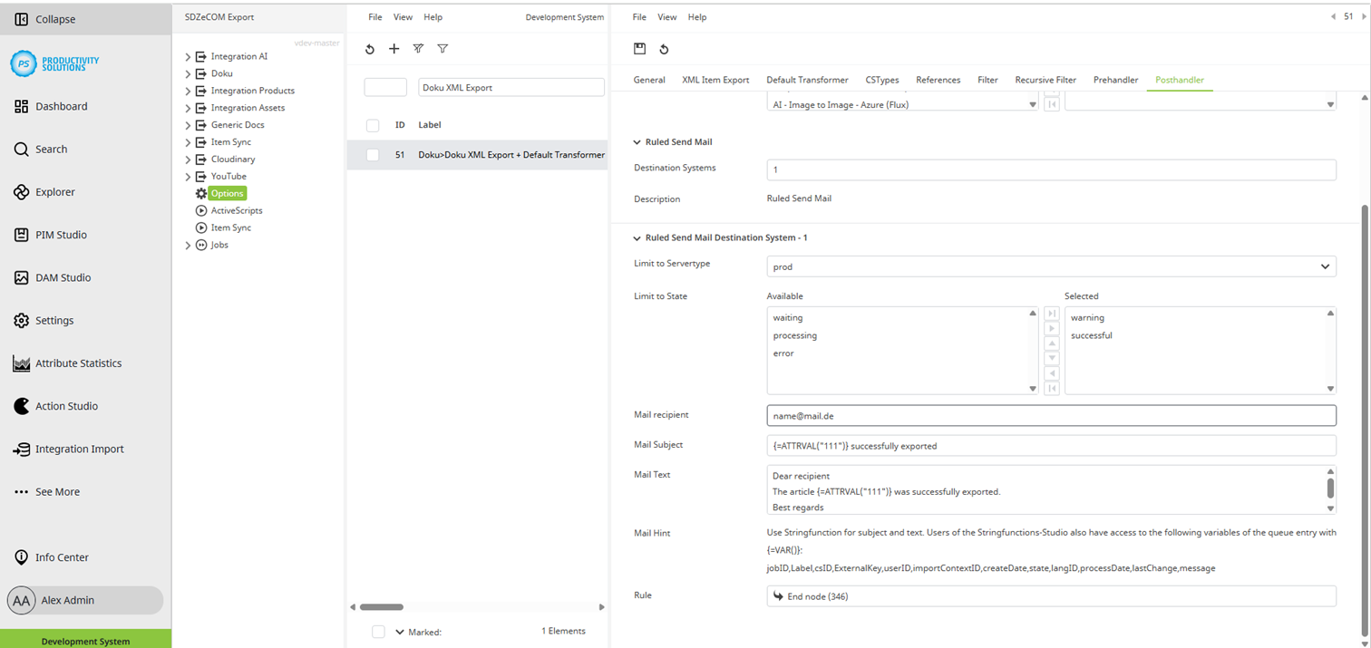Open PIM Studio
Viewport: 1371px width, 648px height.
tap(51, 235)
